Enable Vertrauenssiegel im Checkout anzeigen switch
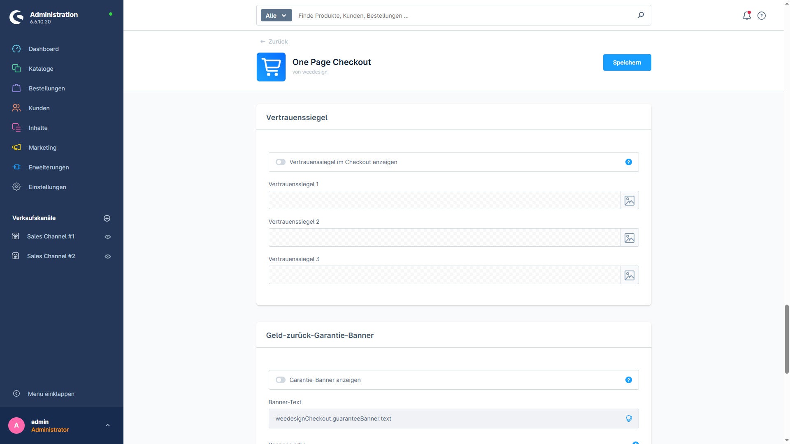The image size is (790, 444). coord(281,162)
